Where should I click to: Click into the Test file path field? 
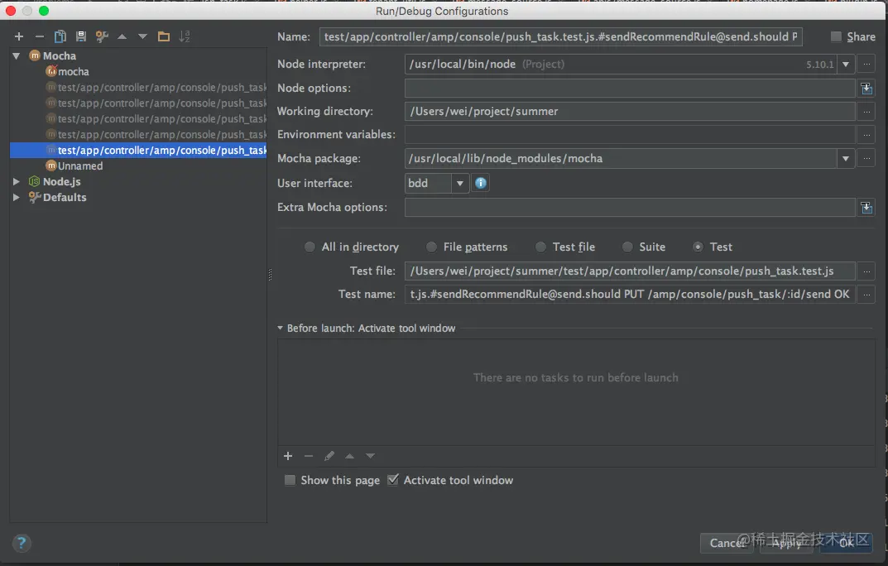tap(630, 271)
